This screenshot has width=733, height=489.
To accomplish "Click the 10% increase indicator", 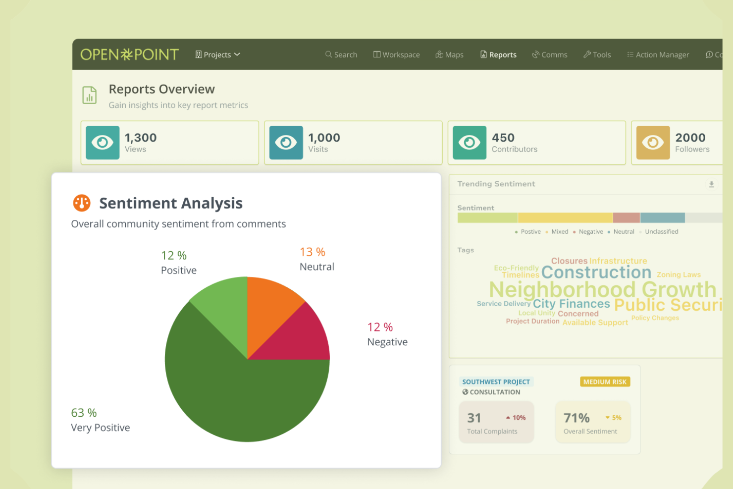I will coord(516,418).
